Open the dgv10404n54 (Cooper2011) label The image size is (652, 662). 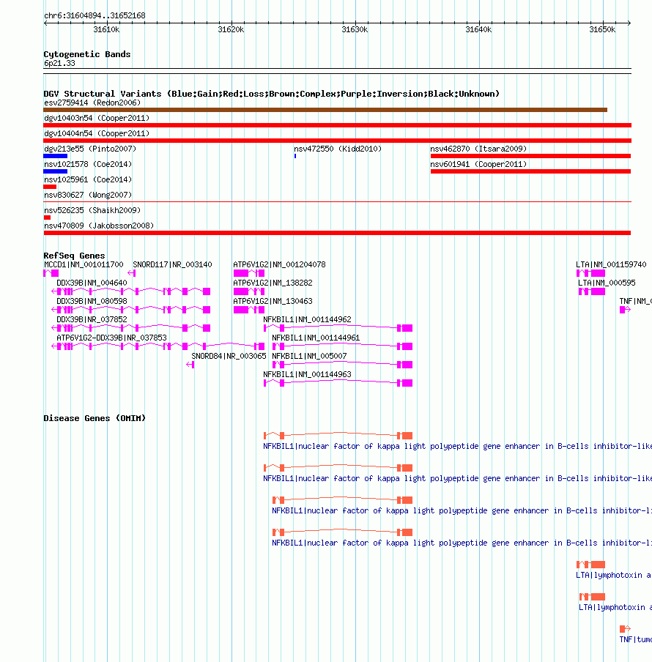pos(97,133)
